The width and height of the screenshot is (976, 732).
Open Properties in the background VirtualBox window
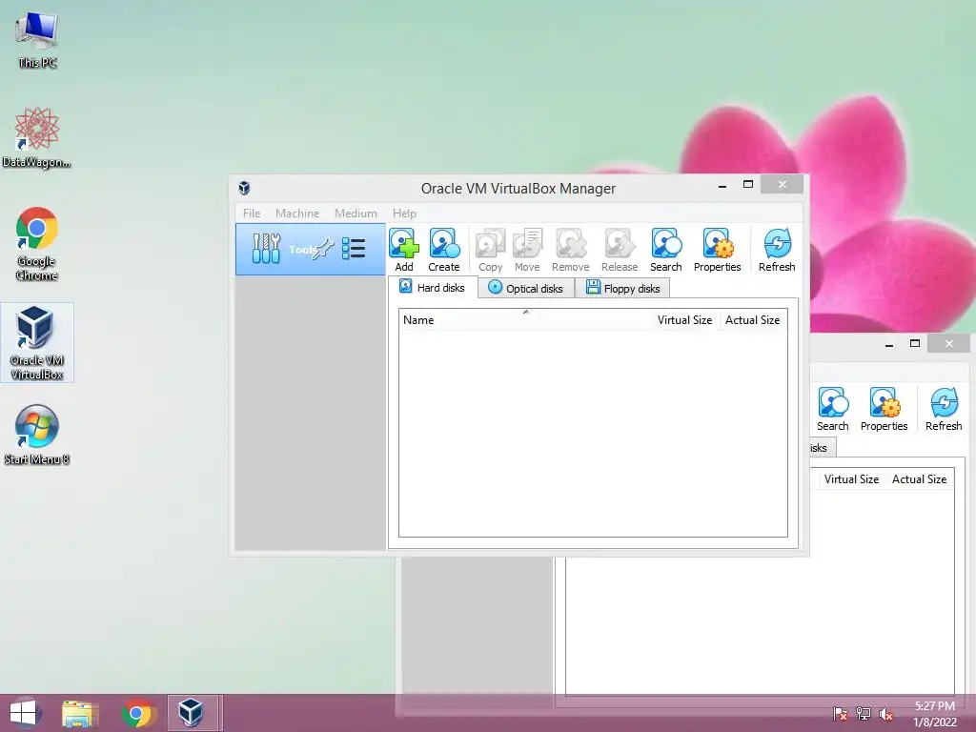884,409
